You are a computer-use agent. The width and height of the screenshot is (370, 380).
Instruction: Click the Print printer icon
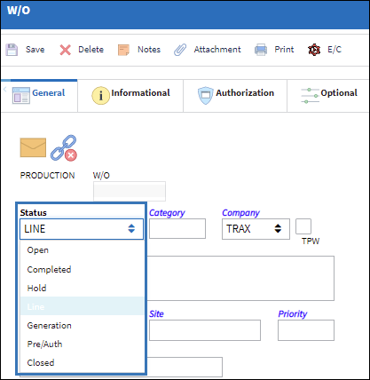[261, 50]
